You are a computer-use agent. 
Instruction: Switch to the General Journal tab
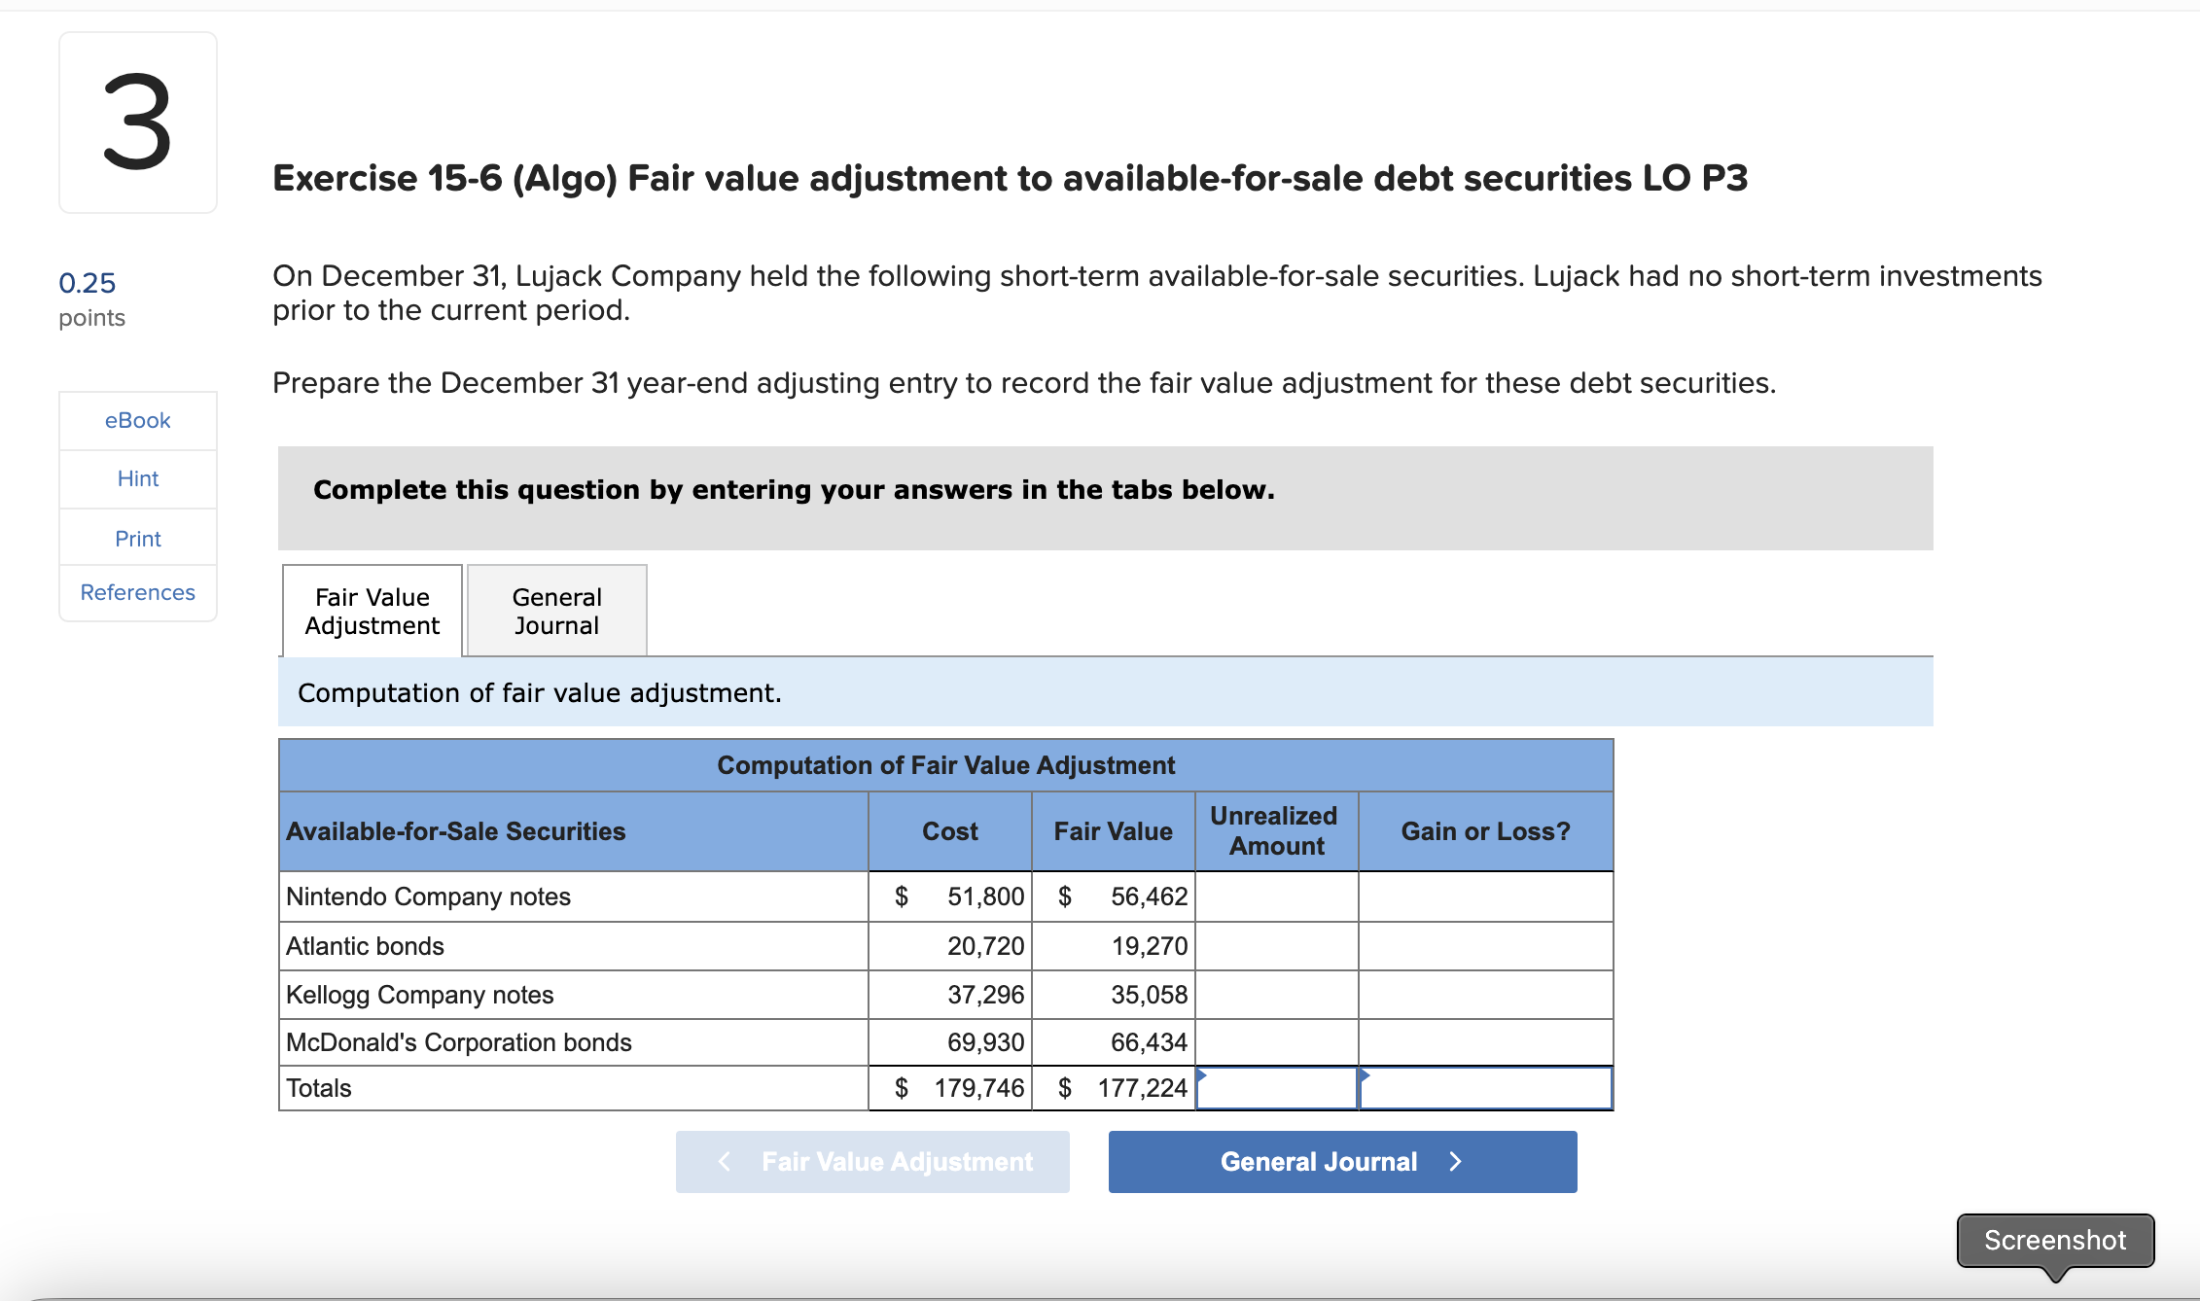click(555, 611)
